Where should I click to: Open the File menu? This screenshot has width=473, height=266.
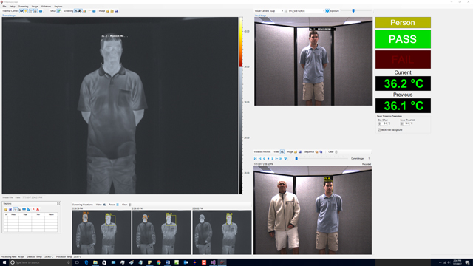(4, 7)
